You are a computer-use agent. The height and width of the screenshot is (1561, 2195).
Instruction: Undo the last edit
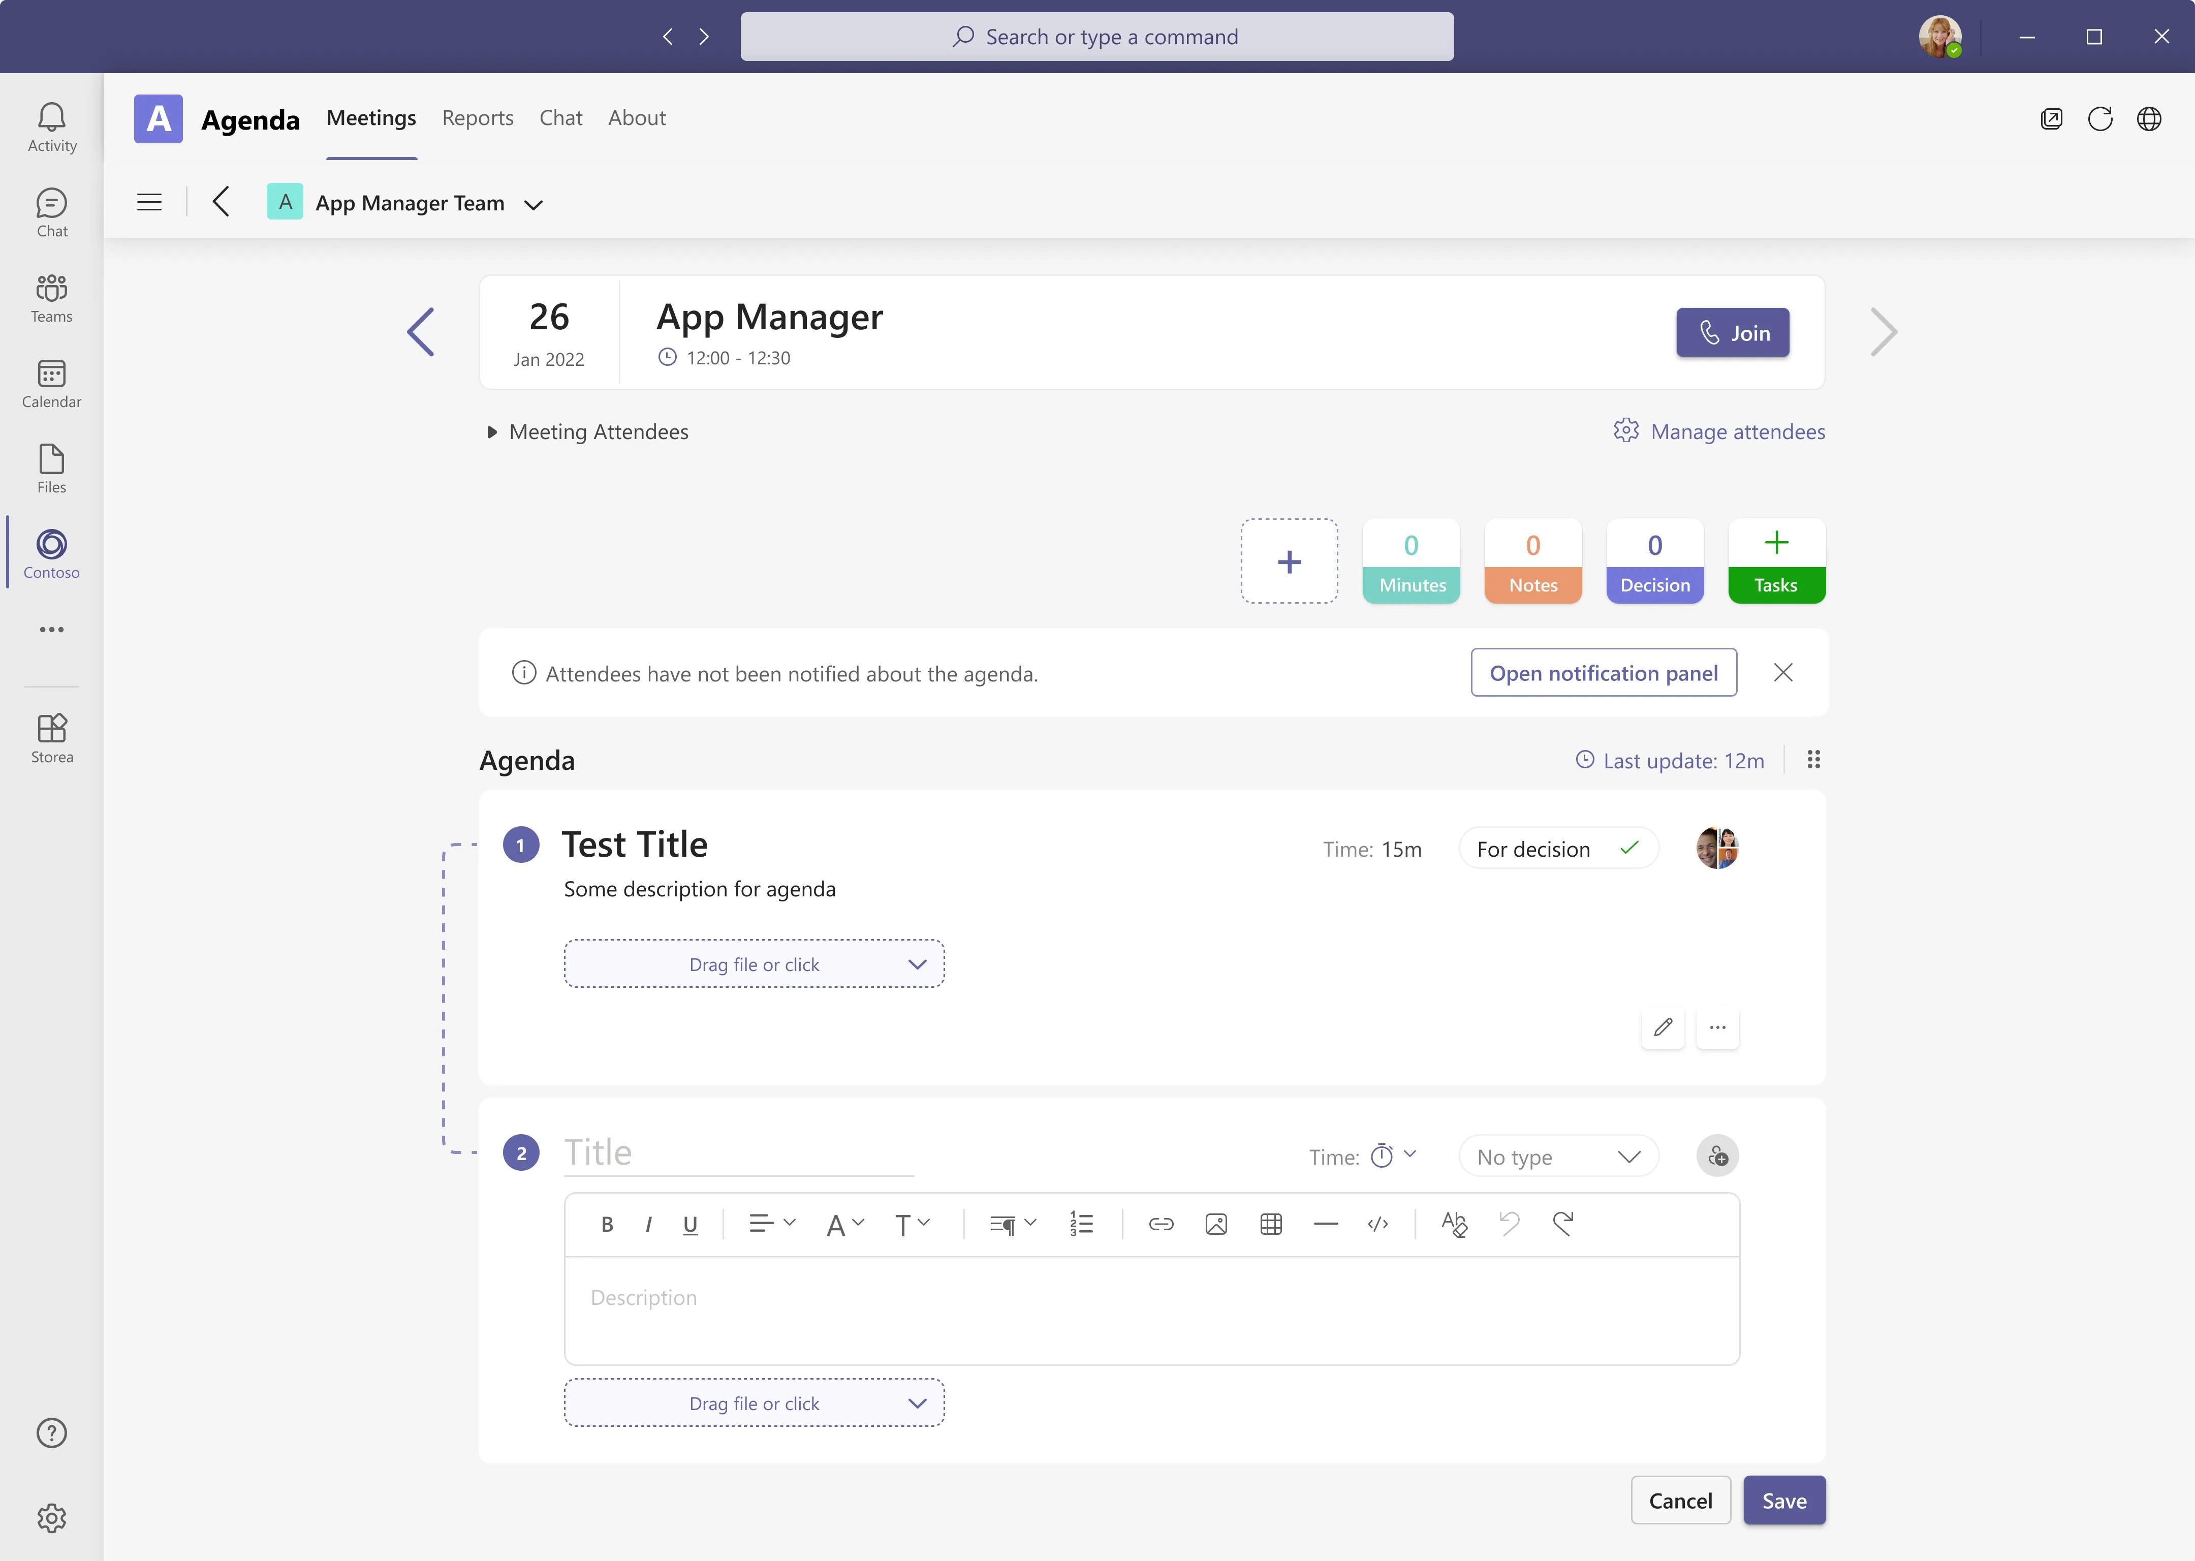point(1509,1224)
